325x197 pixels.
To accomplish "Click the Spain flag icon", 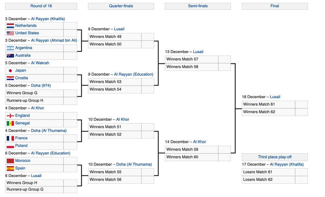I will point(10,168).
